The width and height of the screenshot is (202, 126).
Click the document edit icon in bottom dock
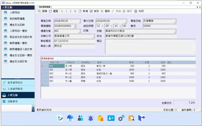60,118
